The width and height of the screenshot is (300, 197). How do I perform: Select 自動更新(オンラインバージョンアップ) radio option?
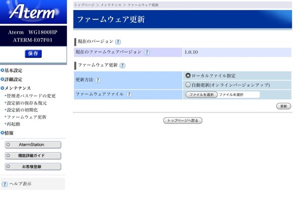click(188, 85)
